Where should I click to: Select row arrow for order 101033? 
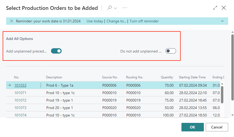(x=9, y=85)
